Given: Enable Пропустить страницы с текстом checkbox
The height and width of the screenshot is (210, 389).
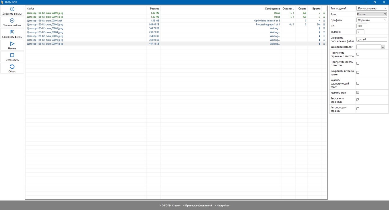Looking at the screenshot, I should [358, 54].
